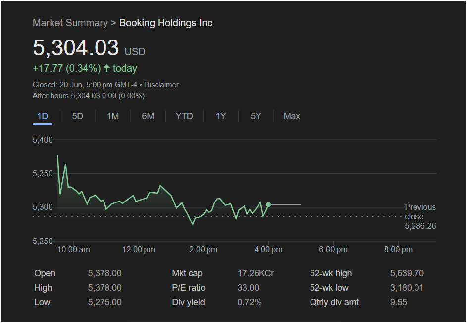Click the green upward arrow beside today

pos(106,68)
